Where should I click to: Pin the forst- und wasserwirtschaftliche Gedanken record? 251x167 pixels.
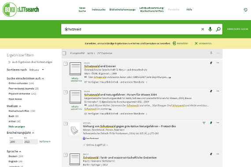tap(211, 154)
